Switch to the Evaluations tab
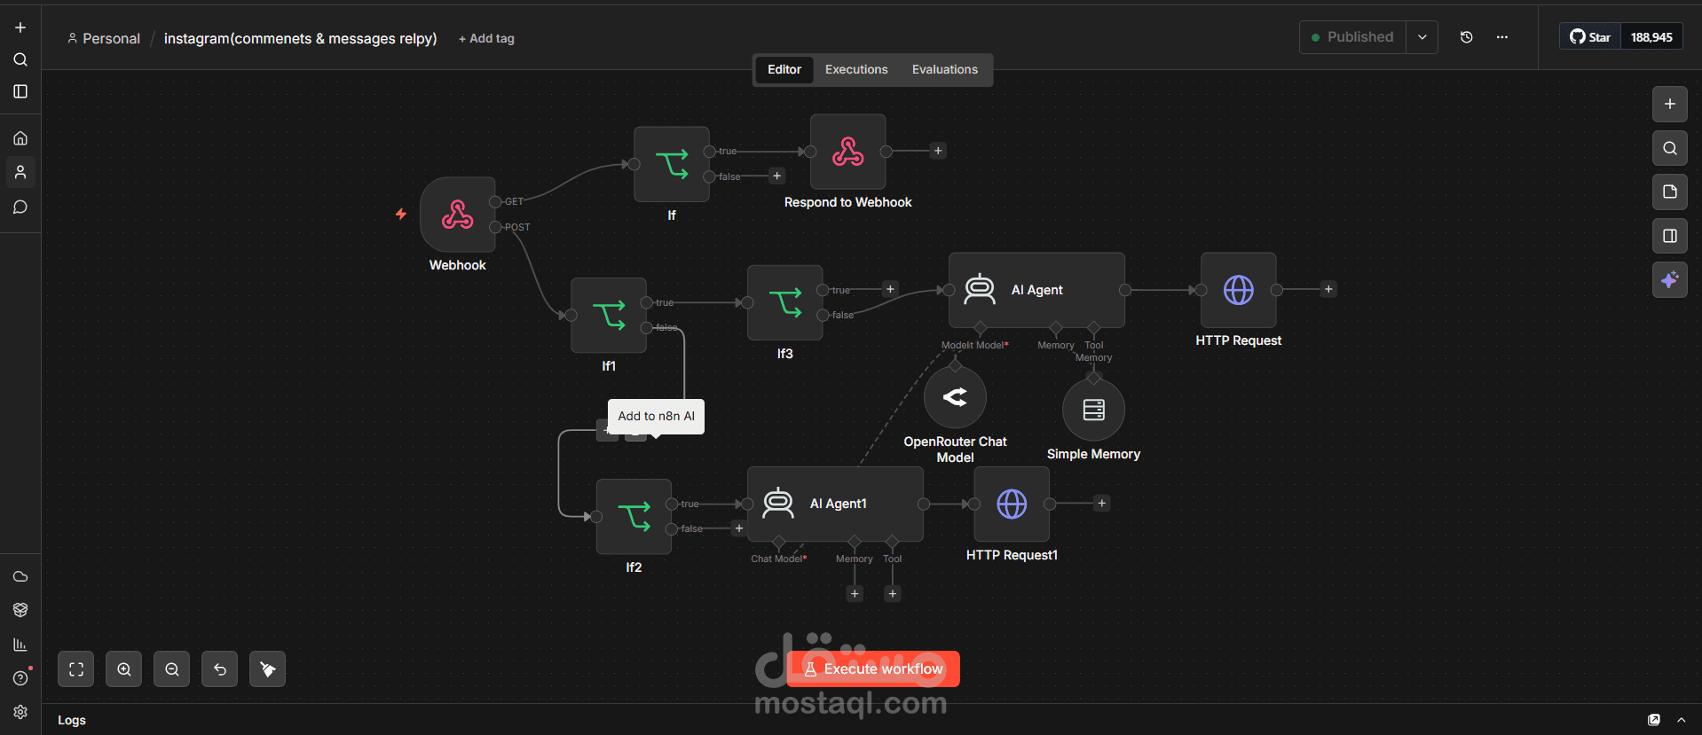The image size is (1702, 735). 945,69
